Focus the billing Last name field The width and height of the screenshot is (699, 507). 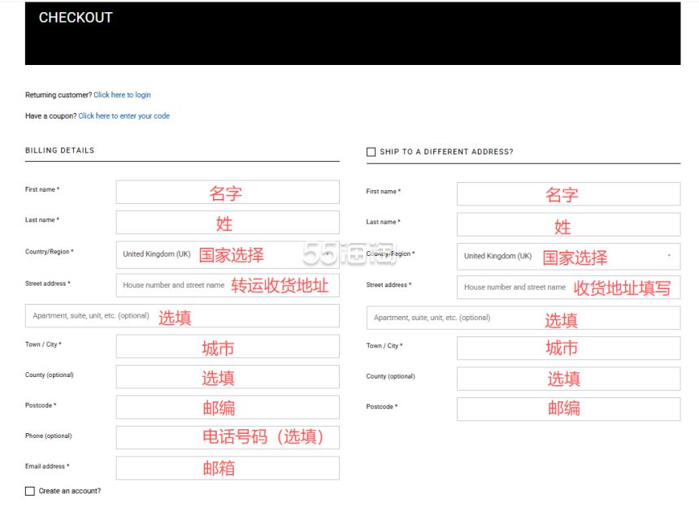pyautogui.click(x=228, y=223)
